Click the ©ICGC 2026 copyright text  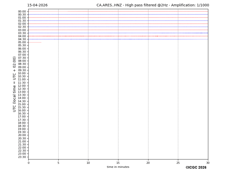[196, 168]
